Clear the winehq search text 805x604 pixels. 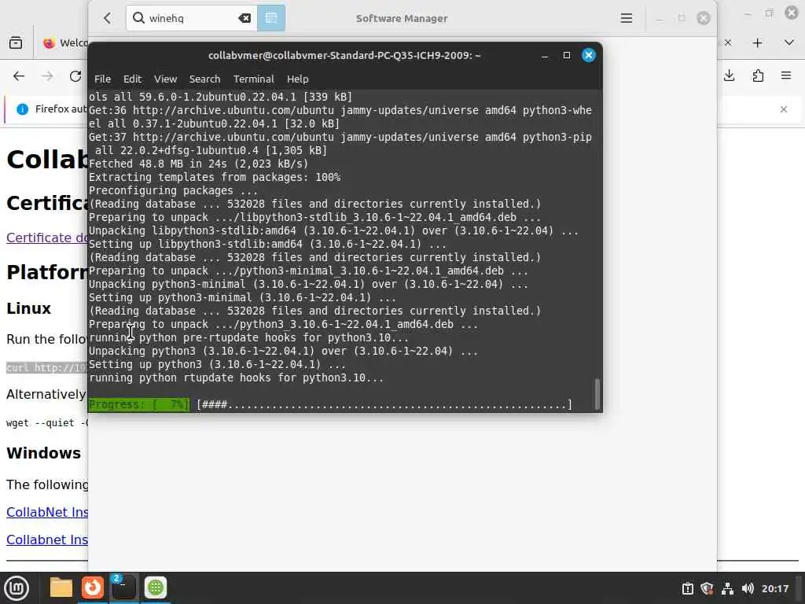244,19
